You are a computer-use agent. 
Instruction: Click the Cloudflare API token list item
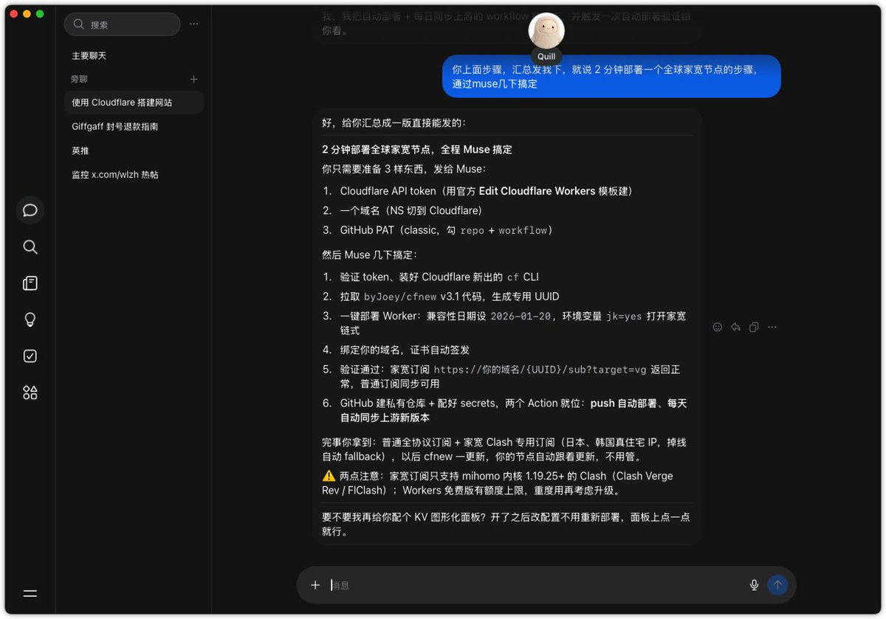[486, 191]
